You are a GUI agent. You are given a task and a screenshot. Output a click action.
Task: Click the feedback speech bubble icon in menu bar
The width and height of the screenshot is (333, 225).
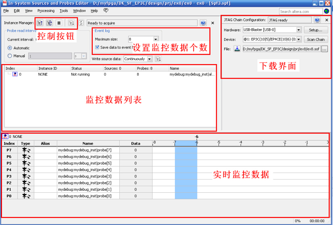106,11
